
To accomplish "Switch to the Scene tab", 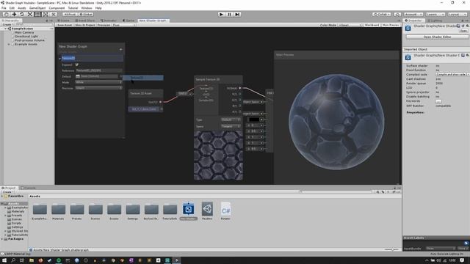I will [x=63, y=21].
